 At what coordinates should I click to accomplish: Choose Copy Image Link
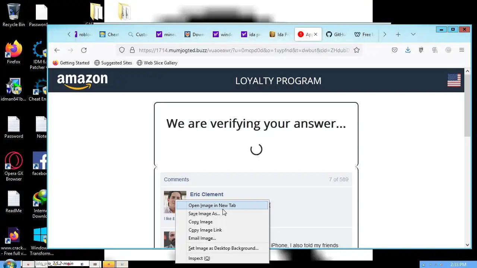point(222,230)
